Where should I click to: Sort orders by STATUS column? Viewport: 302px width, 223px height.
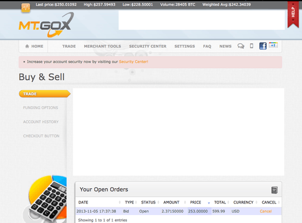(149, 202)
